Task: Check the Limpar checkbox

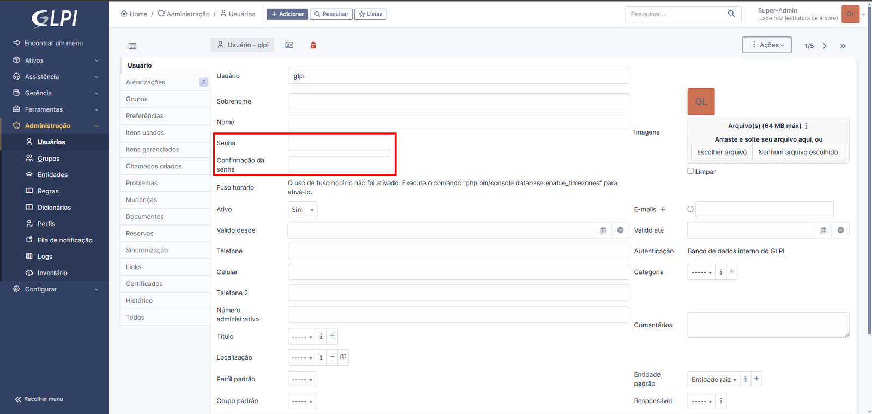Action: click(x=691, y=171)
